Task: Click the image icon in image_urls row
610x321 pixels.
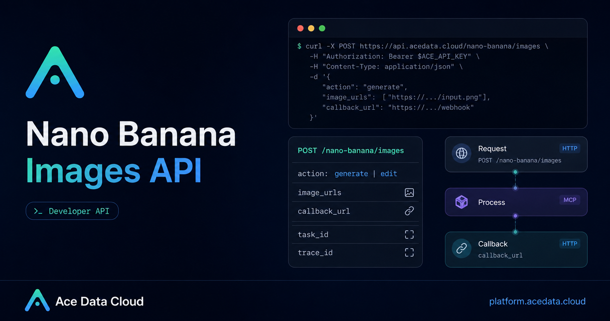Action: point(409,193)
